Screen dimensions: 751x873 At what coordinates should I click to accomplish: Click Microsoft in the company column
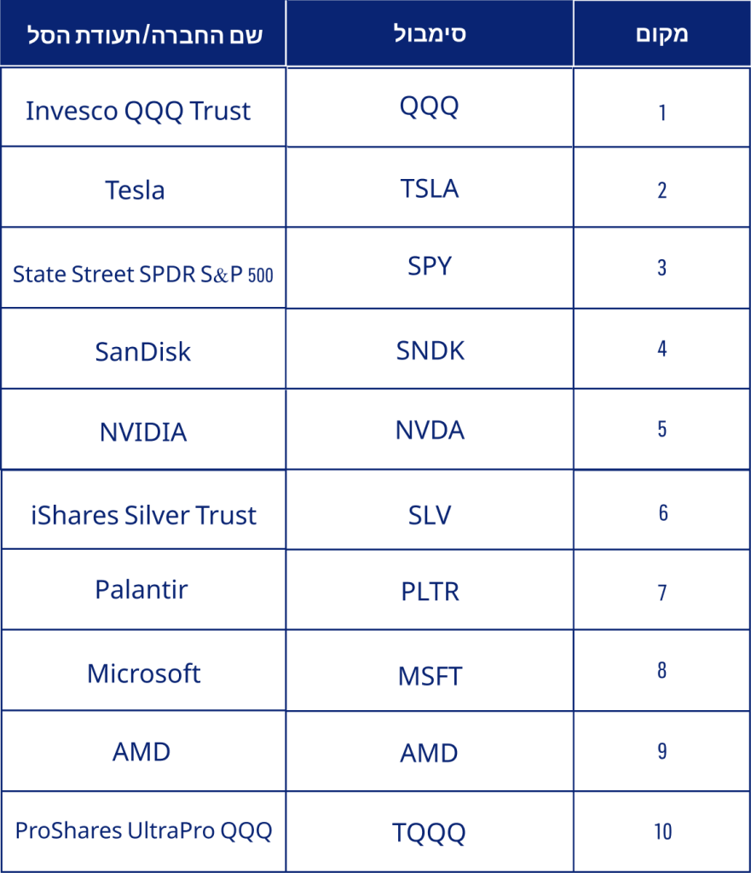[143, 674]
